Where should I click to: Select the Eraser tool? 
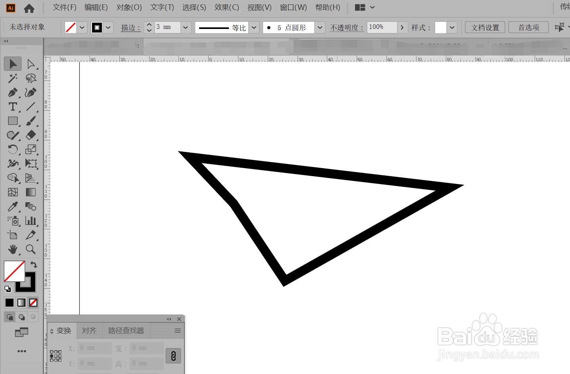31,135
